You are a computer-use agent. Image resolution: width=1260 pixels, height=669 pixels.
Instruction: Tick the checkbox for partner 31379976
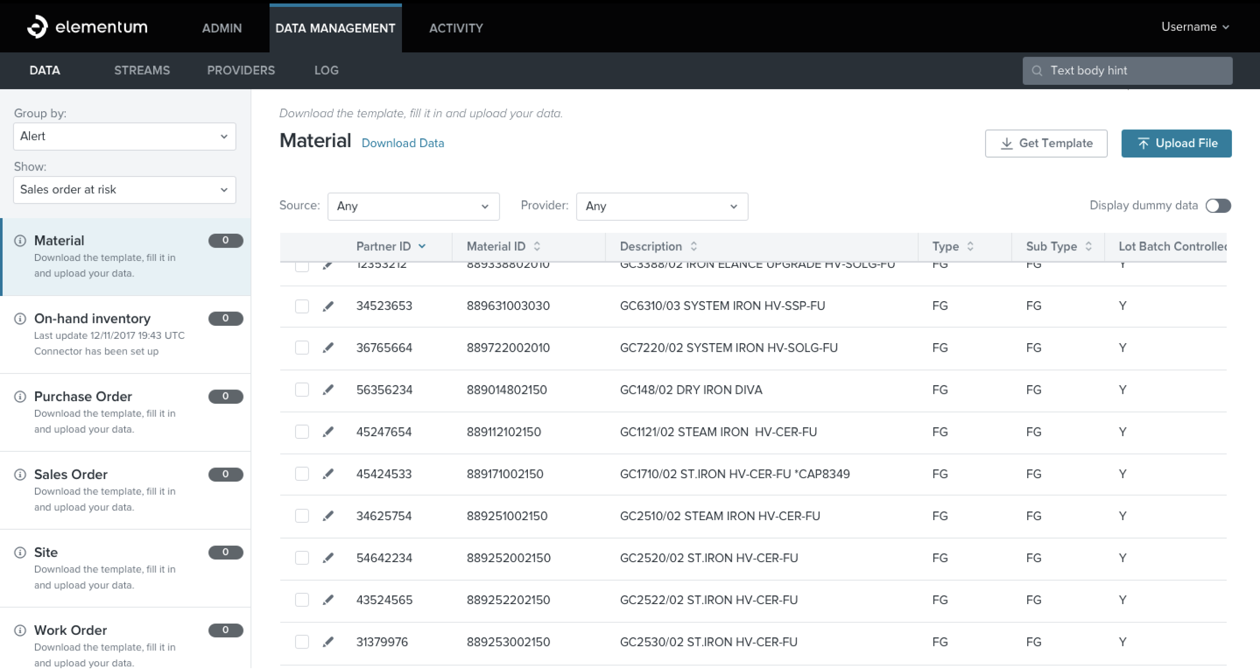302,642
